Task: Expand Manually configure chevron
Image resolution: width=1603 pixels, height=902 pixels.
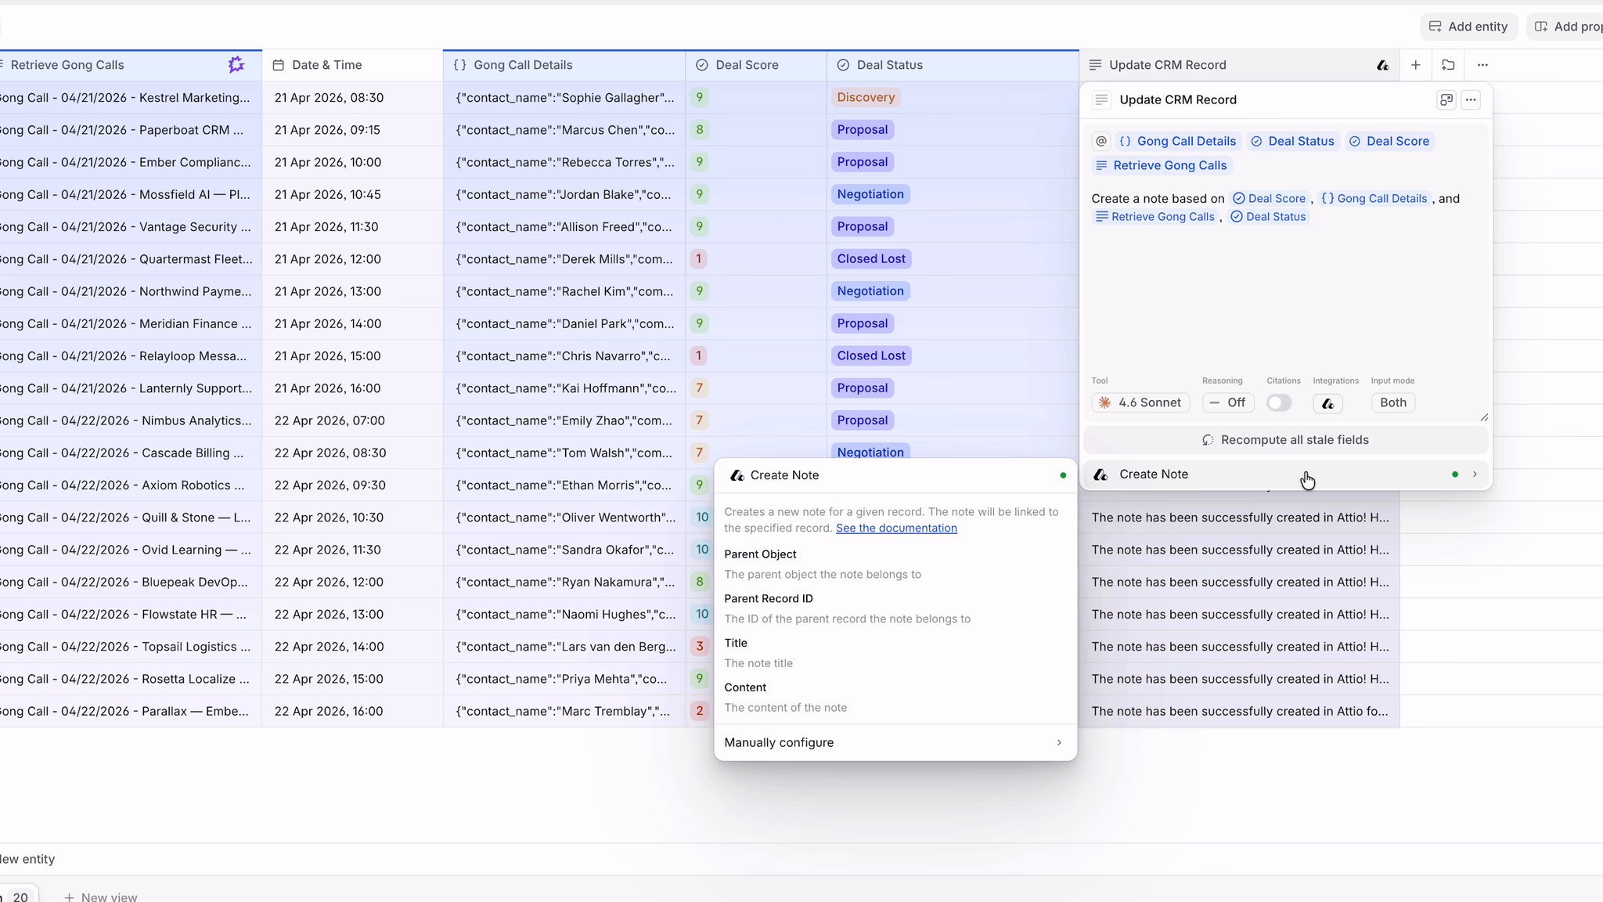Action: click(1059, 742)
